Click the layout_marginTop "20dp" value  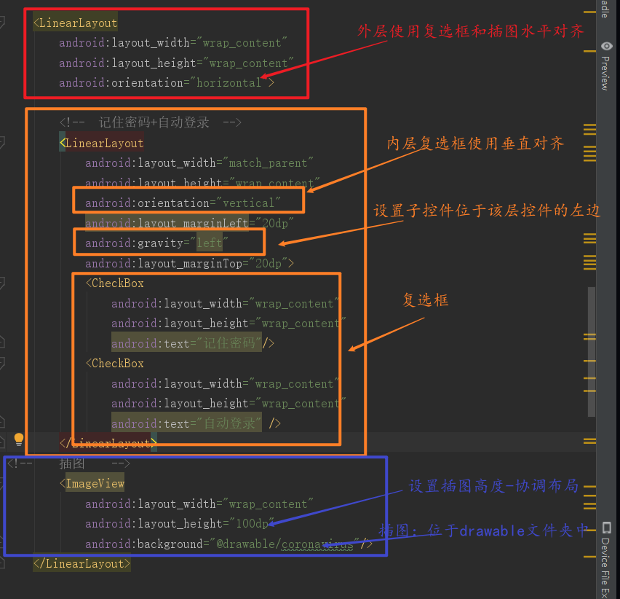(x=269, y=263)
